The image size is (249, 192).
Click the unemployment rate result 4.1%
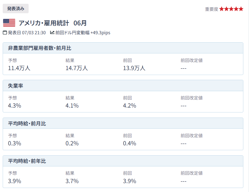click(72, 105)
